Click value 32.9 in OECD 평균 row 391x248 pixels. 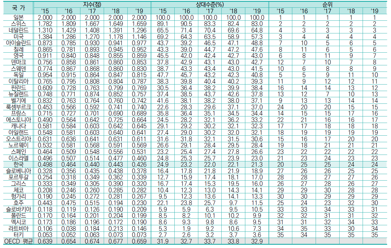click(x=257, y=242)
